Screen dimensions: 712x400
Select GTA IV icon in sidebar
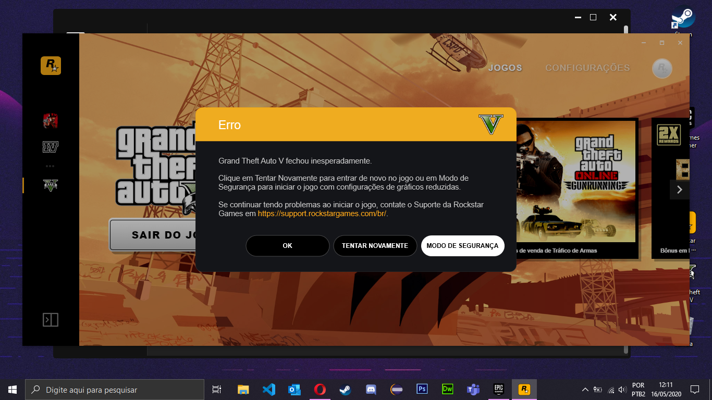pos(51,147)
